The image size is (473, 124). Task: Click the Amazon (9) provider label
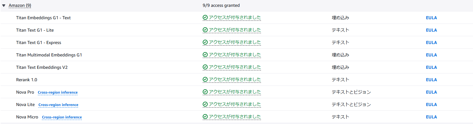pyautogui.click(x=20, y=6)
